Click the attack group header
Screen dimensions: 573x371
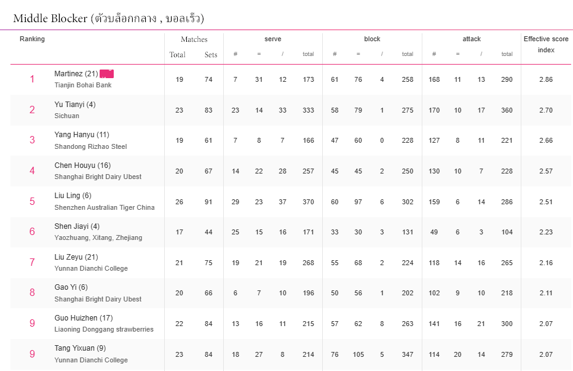472,39
